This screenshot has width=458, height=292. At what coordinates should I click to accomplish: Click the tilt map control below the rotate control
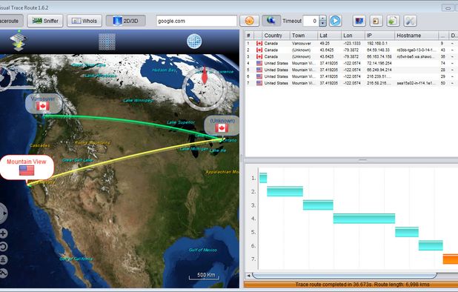click(4, 260)
